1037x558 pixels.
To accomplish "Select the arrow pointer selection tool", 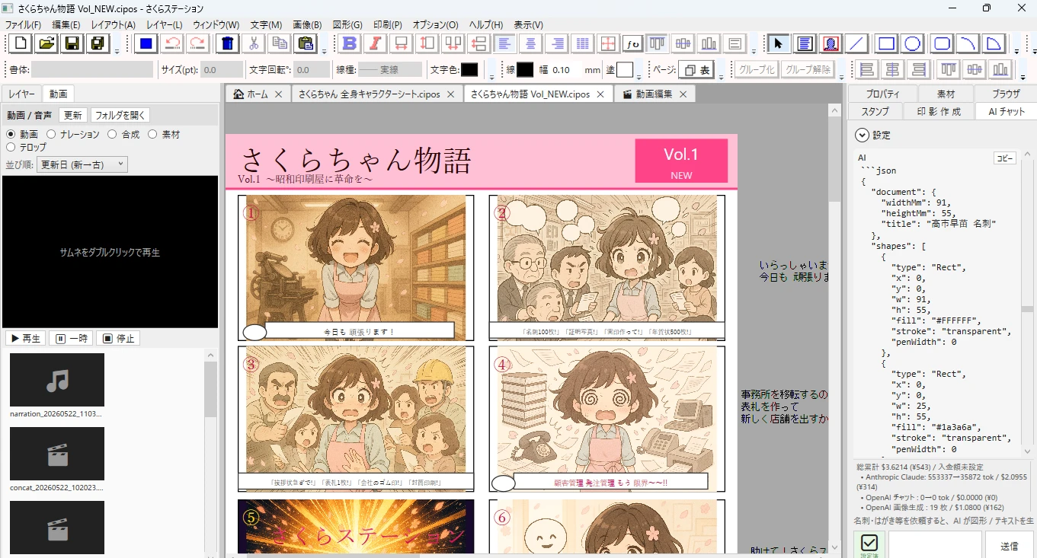I will (778, 43).
